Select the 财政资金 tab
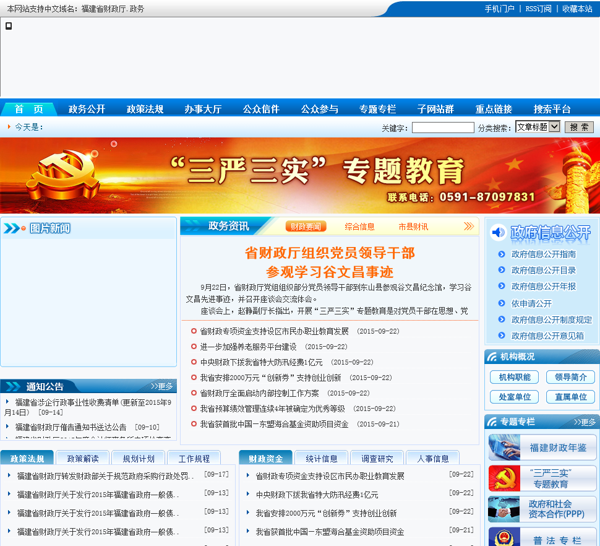 (x=265, y=458)
